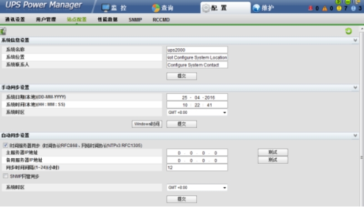Click the red critical alarm icon
364x207 pixels.
click(311, 8)
